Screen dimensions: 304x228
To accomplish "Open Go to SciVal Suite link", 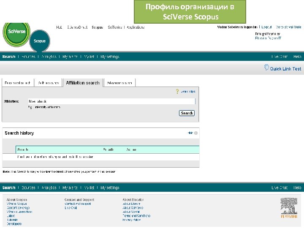I will tap(288, 27).
